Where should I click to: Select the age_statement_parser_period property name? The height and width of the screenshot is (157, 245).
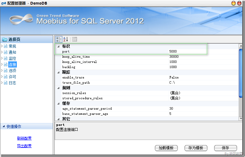87,108
